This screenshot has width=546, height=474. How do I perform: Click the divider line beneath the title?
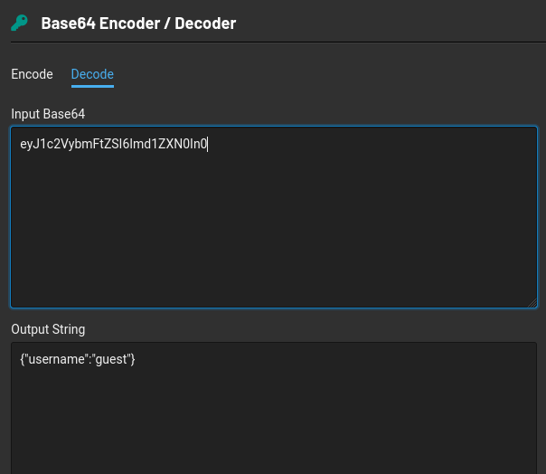[x=278, y=43]
